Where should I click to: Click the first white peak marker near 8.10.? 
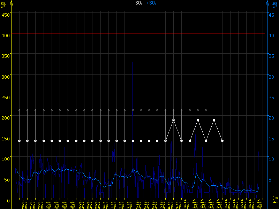[173, 120]
